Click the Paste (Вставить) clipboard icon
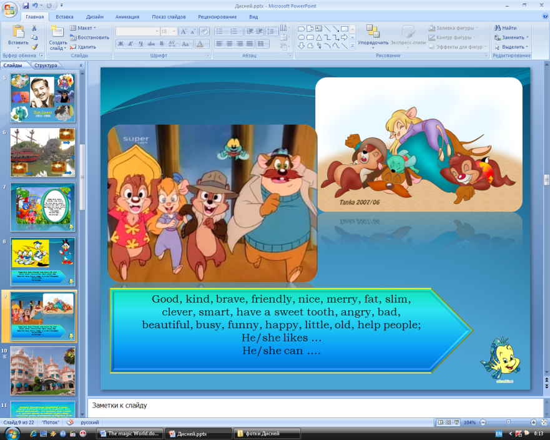Viewport: 550px width, 440px height. point(18,31)
